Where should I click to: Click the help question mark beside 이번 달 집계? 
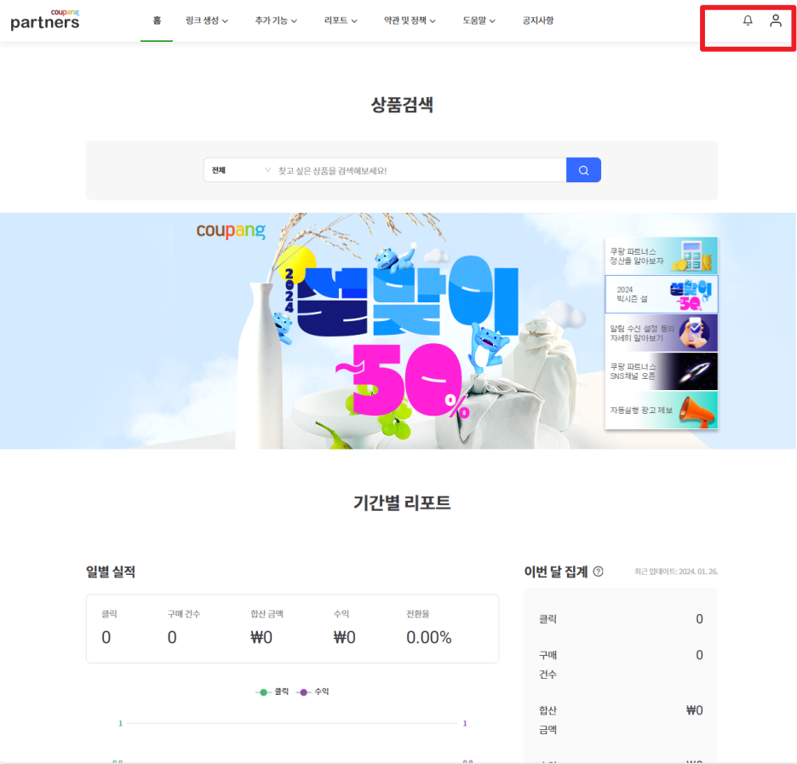(599, 572)
